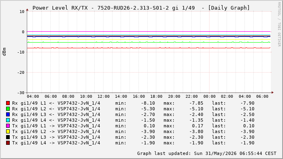Viewport: 283px width, 159px height.
Task: Click the 'Rx gi1/49 L3 <- VSP7432-JvN_1/4' label
Action: pyautogui.click(x=56, y=115)
